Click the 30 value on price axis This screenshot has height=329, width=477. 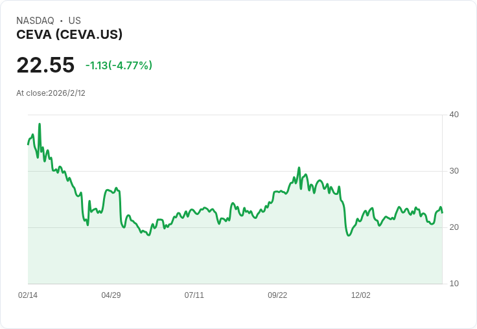[x=454, y=171]
